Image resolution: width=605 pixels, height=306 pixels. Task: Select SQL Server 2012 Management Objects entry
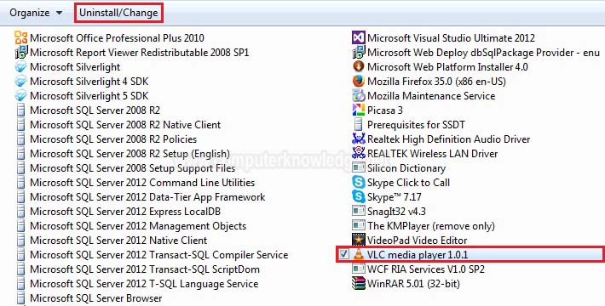coord(138,226)
